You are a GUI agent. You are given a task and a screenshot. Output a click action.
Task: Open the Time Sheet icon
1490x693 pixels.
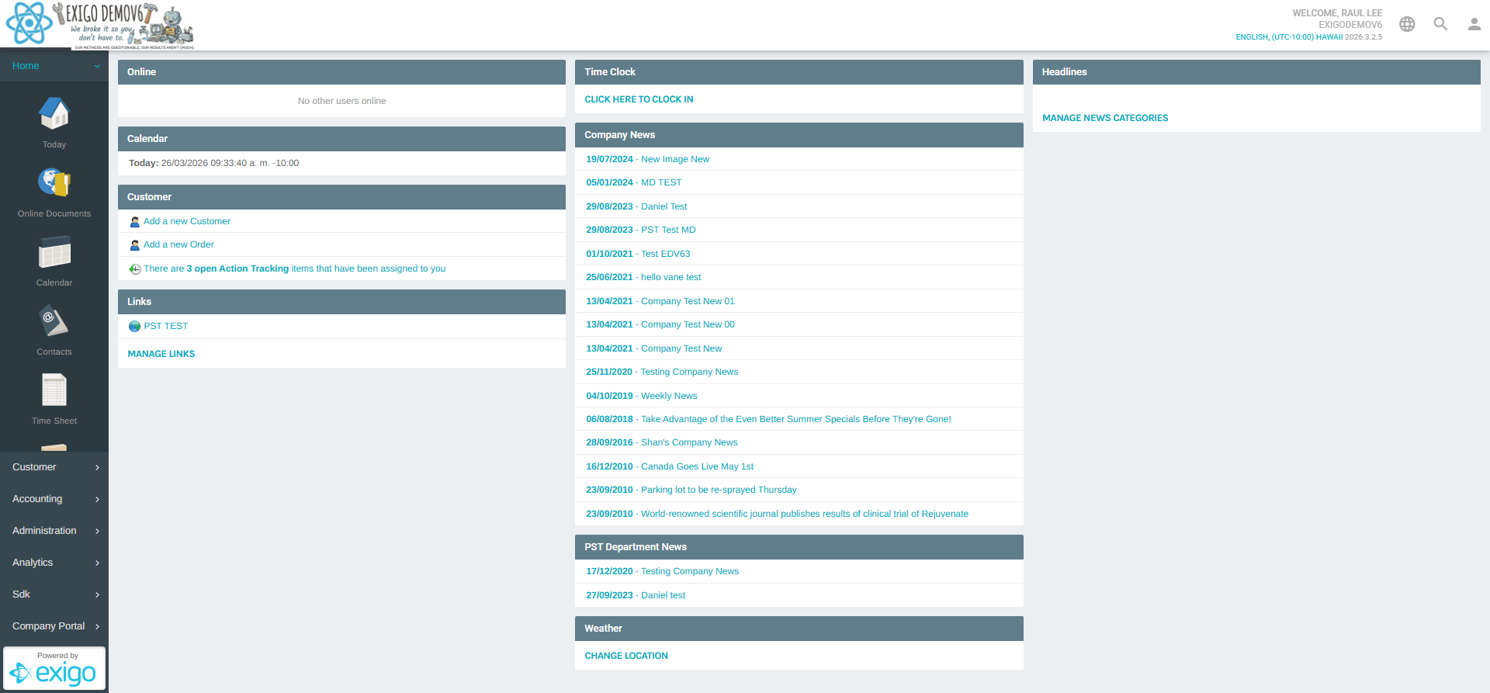click(54, 391)
